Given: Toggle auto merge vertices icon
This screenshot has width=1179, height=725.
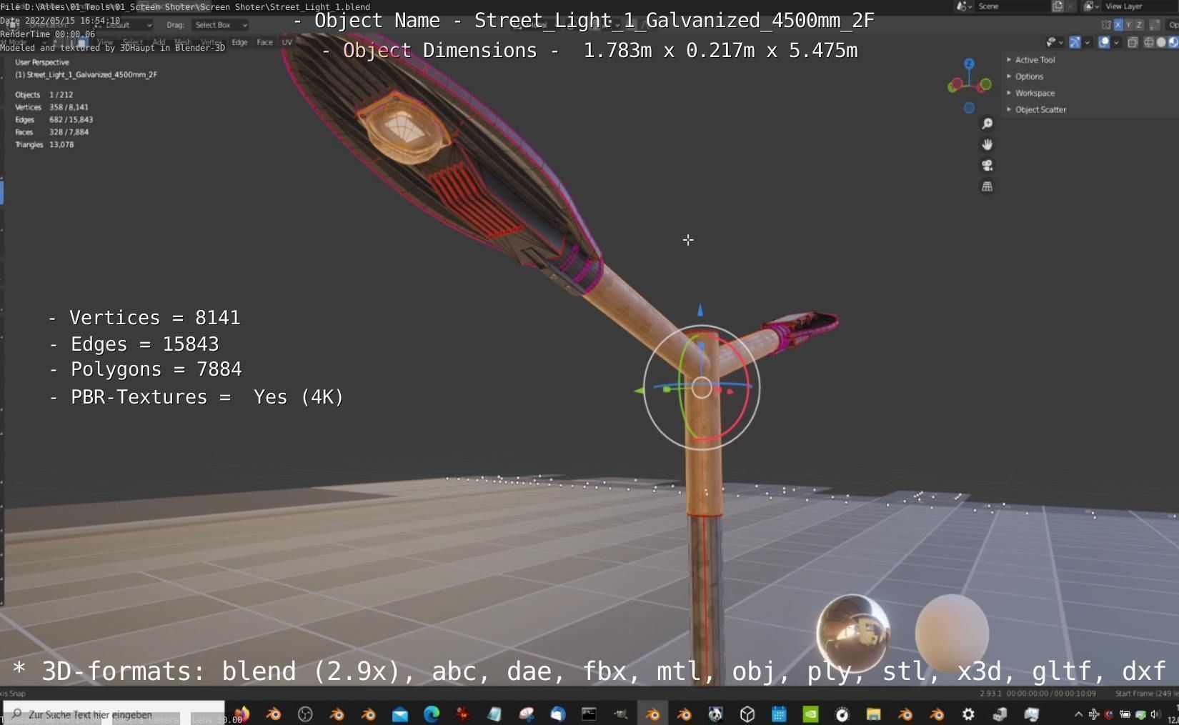Looking at the screenshot, I should 1155,24.
